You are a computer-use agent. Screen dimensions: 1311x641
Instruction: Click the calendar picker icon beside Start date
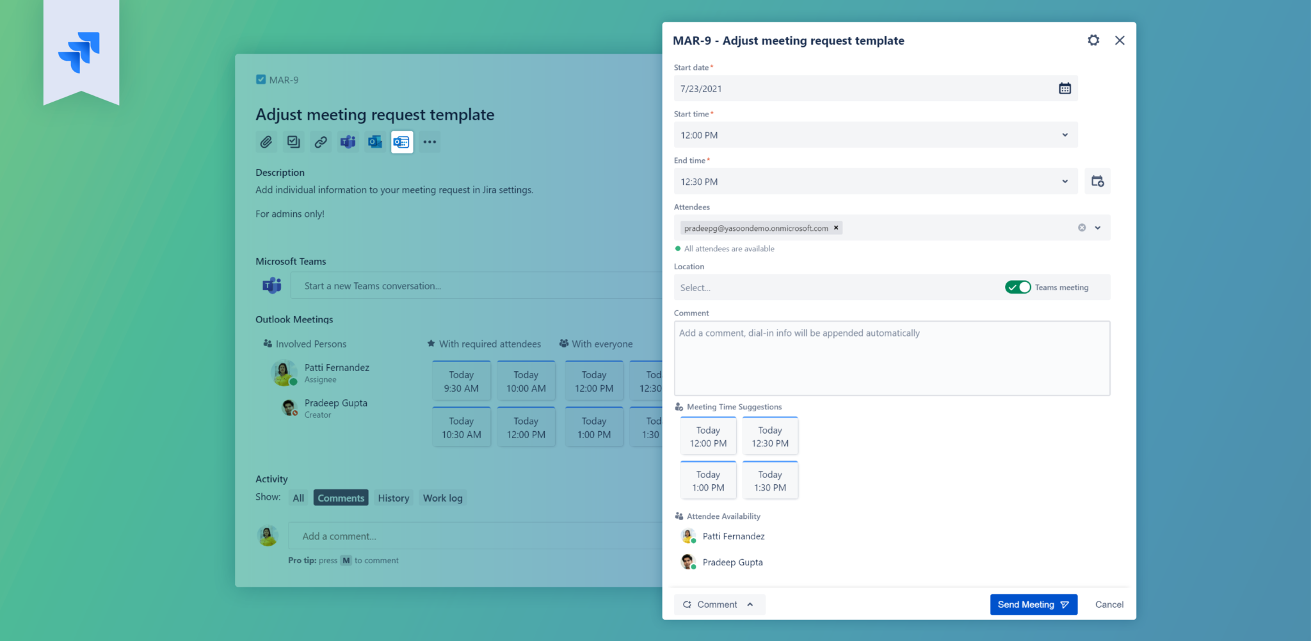1065,88
